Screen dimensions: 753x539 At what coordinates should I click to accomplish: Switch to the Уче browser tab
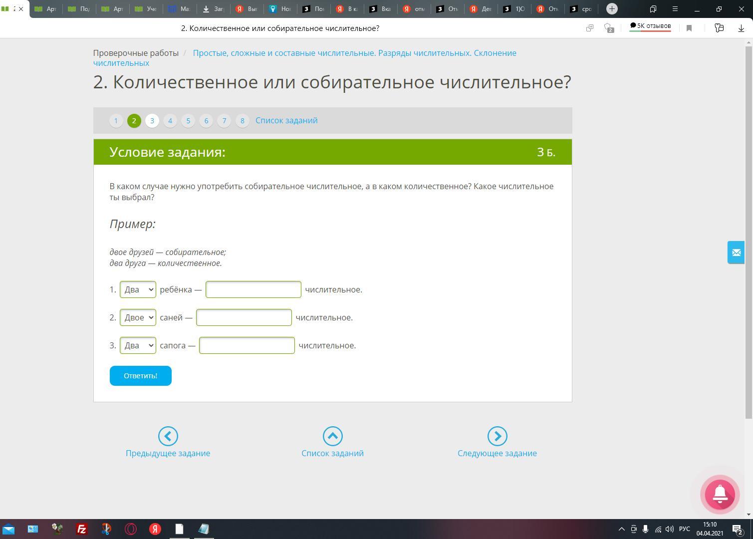click(147, 9)
